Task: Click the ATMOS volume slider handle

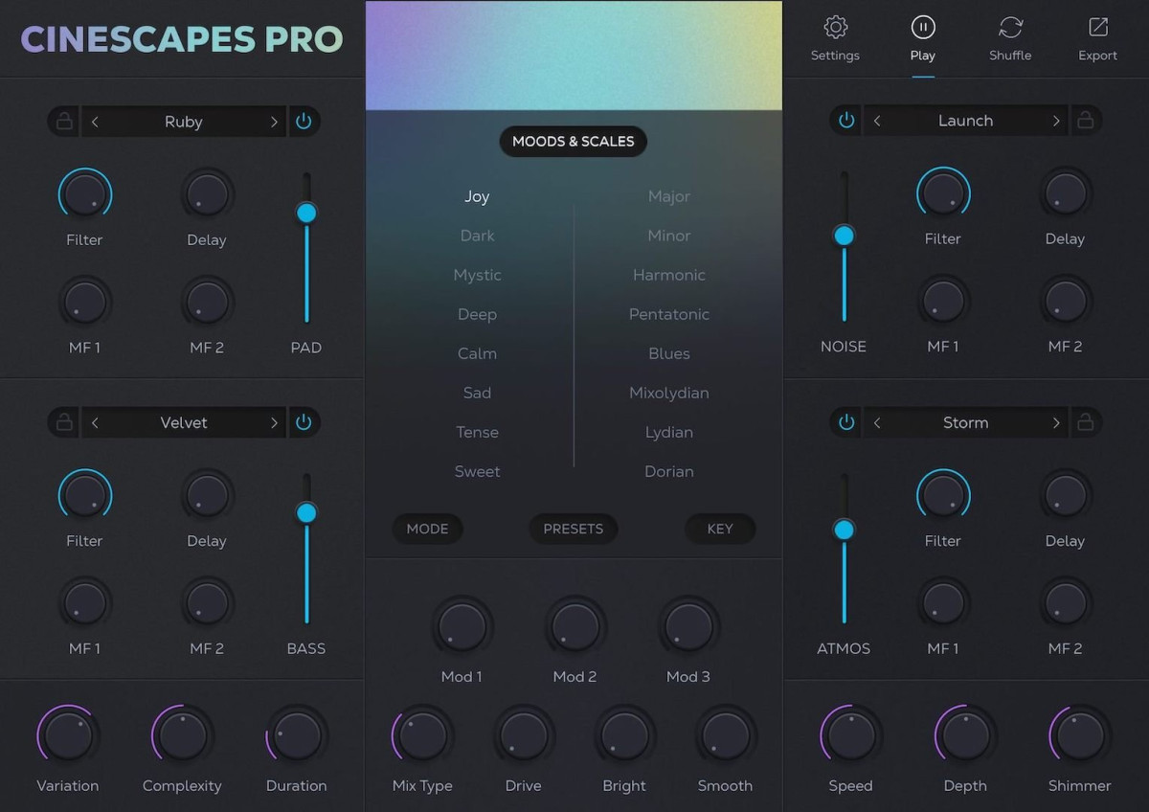Action: 844,530
